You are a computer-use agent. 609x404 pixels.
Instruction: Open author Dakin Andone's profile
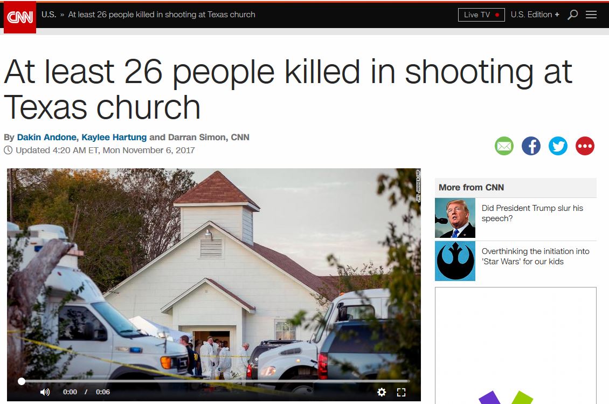pyautogui.click(x=46, y=137)
